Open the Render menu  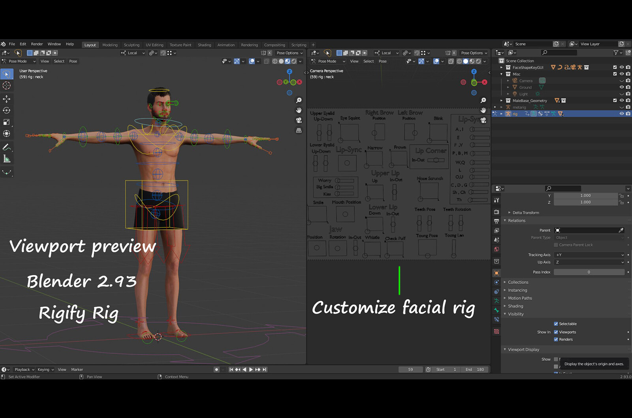(x=37, y=44)
